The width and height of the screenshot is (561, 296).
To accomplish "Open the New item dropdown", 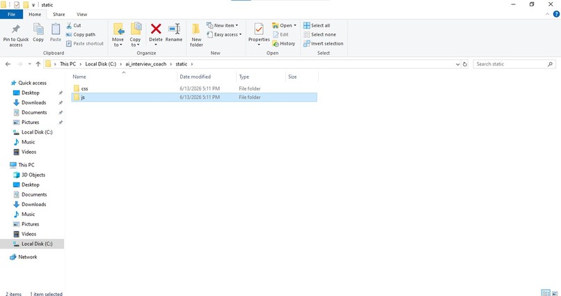I will pyautogui.click(x=222, y=25).
